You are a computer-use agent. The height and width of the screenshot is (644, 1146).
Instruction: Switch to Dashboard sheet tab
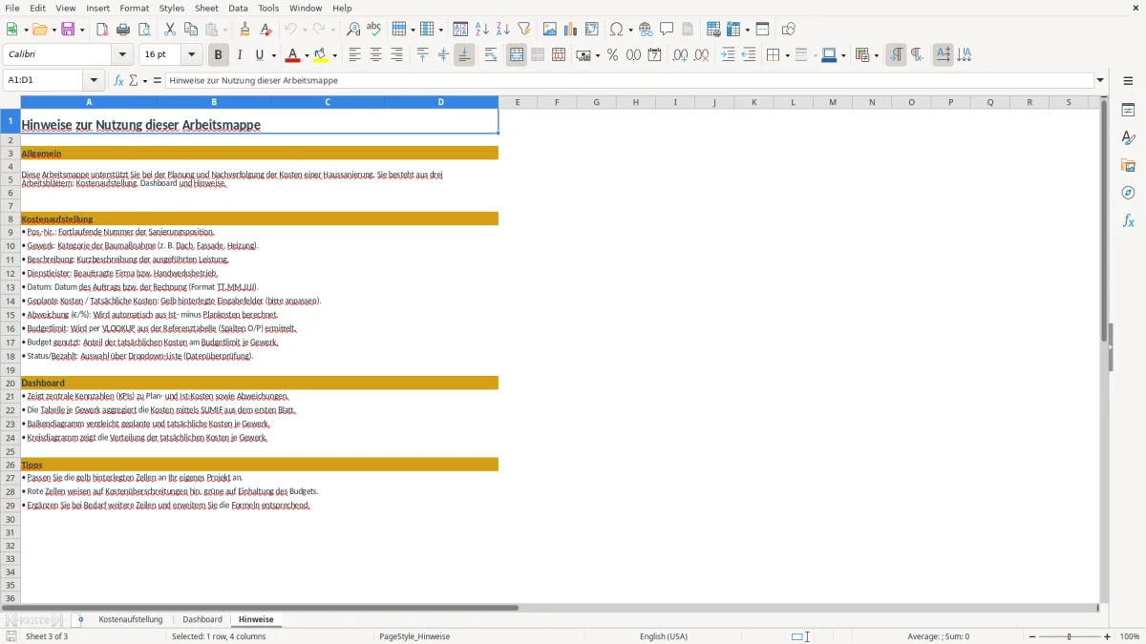(x=202, y=619)
